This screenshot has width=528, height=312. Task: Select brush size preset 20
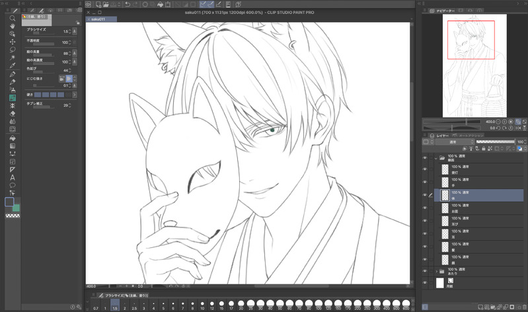[x=241, y=306]
